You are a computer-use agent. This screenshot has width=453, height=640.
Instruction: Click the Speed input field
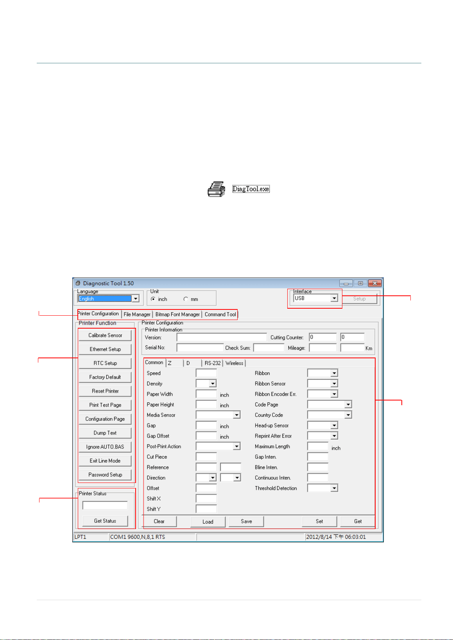click(206, 373)
